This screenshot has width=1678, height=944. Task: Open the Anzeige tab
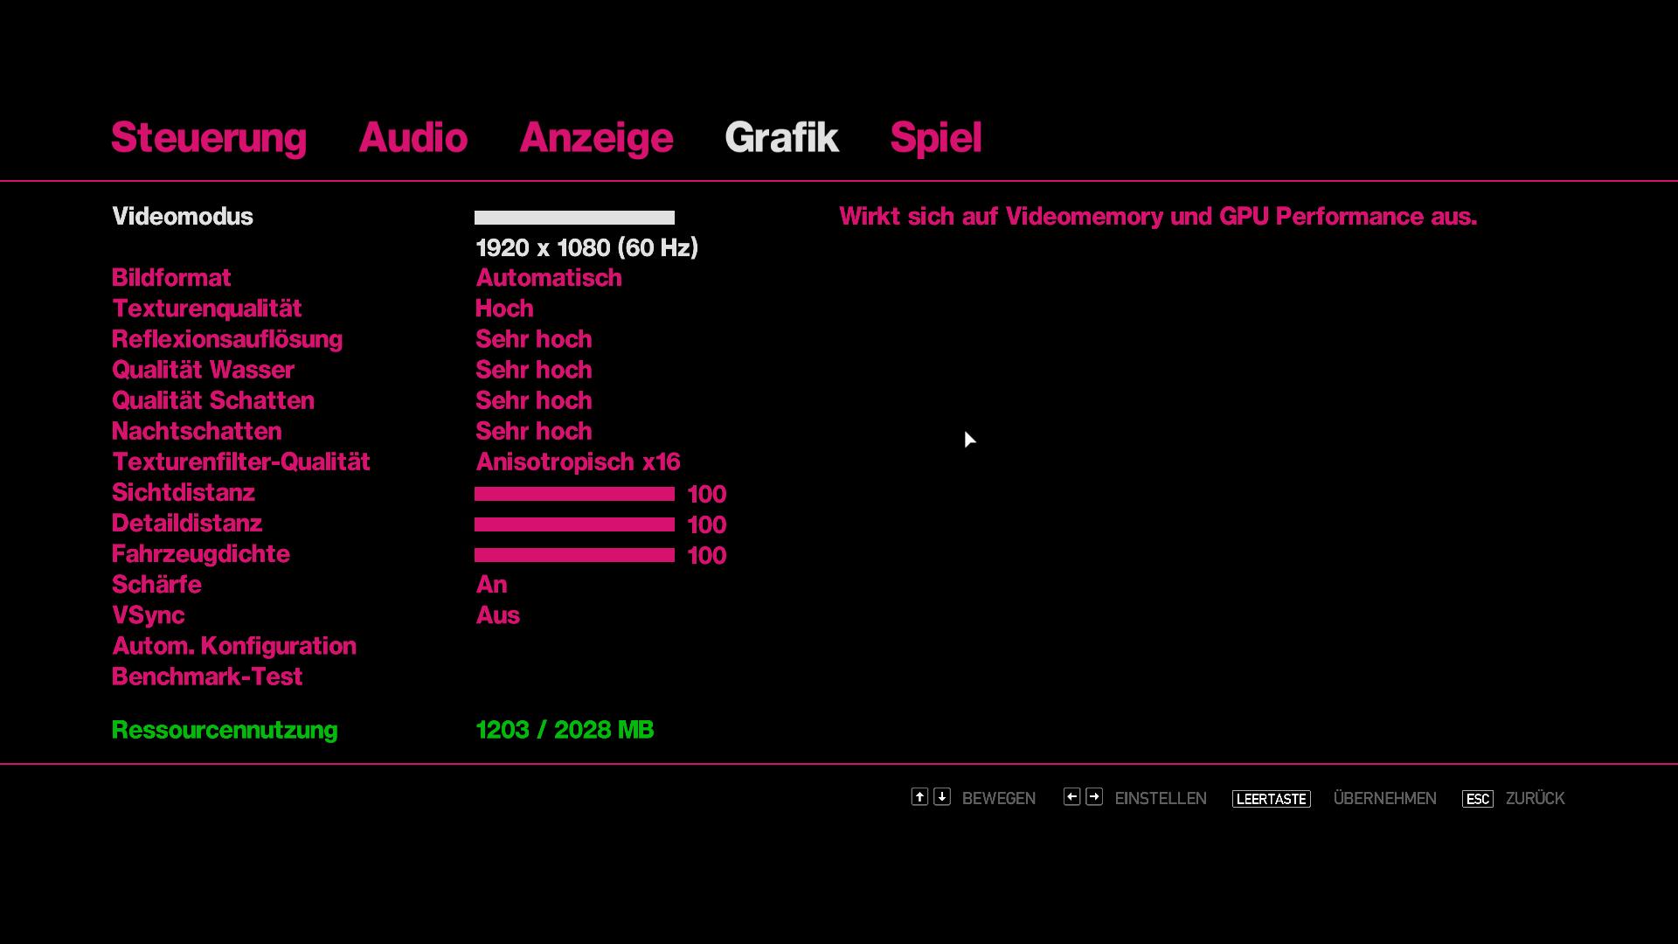tap(596, 137)
